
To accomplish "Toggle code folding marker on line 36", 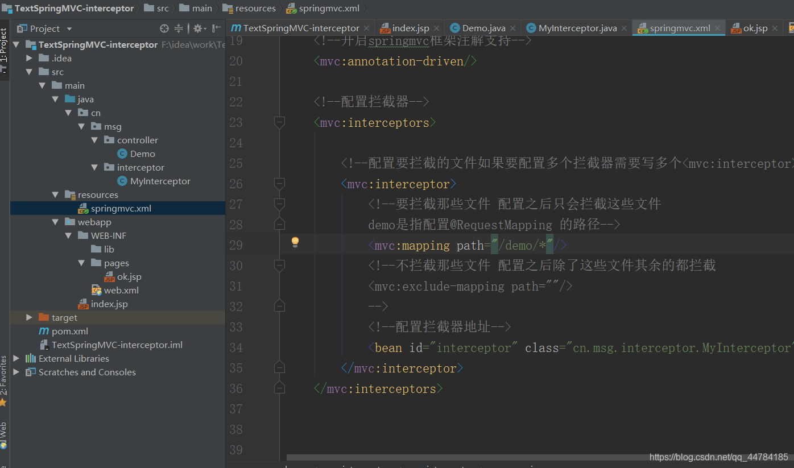I will (279, 388).
